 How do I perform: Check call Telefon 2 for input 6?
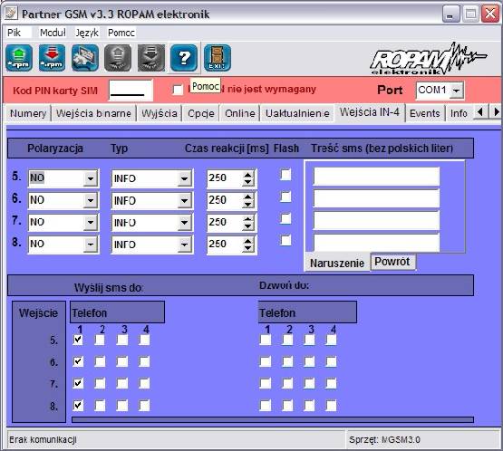point(287,362)
